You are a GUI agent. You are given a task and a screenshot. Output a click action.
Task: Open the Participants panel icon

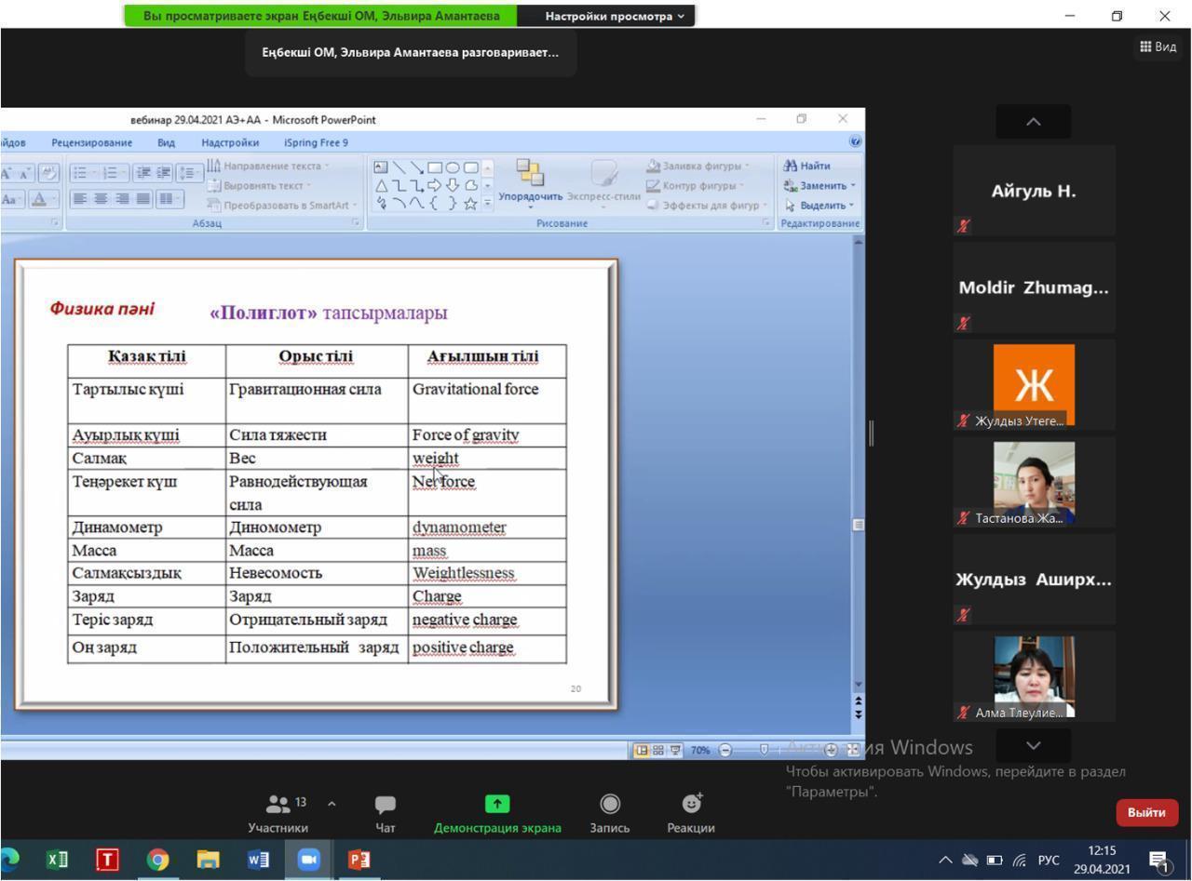coord(278,804)
